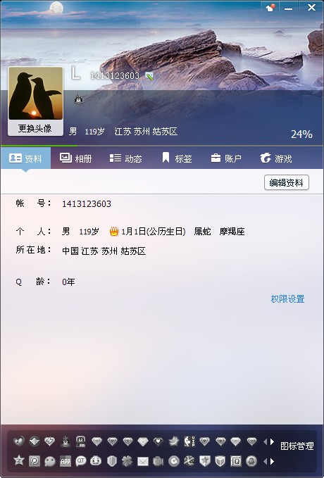Click the 24% profile completion indicator
This screenshot has width=324, height=478.
pos(301,134)
